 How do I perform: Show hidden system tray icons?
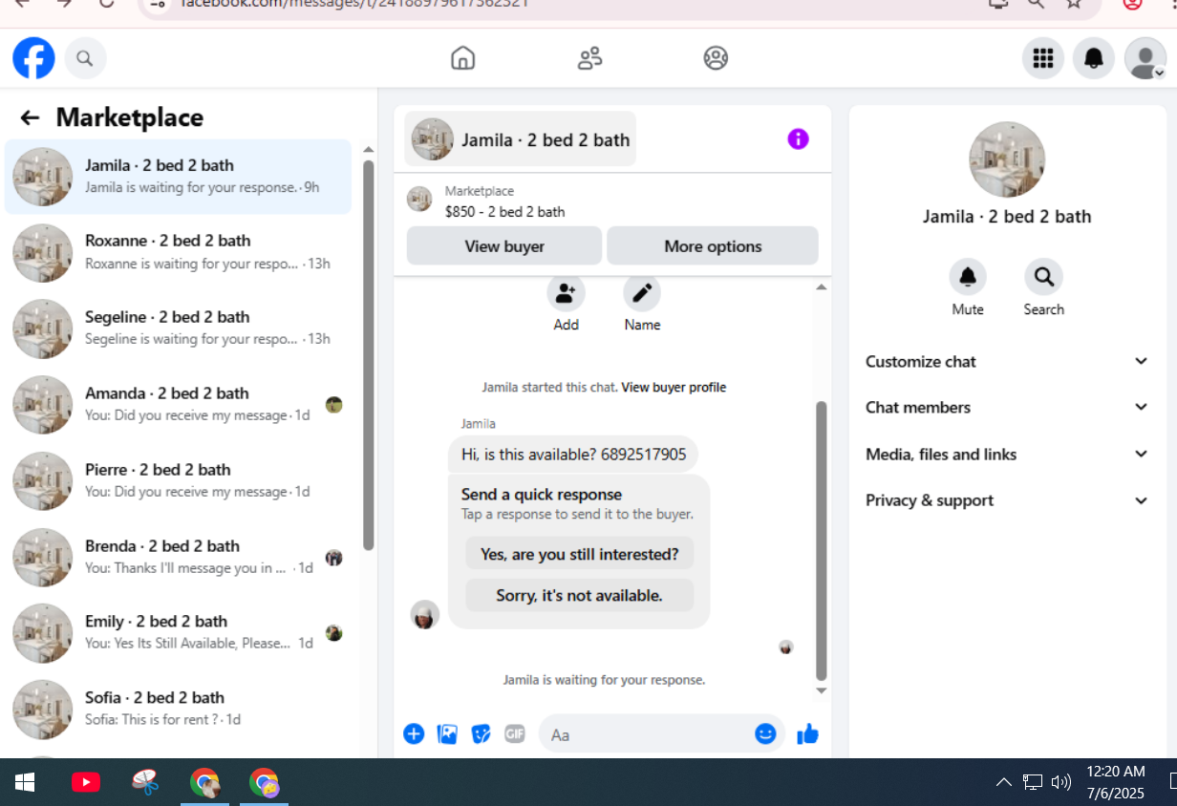click(x=1004, y=782)
